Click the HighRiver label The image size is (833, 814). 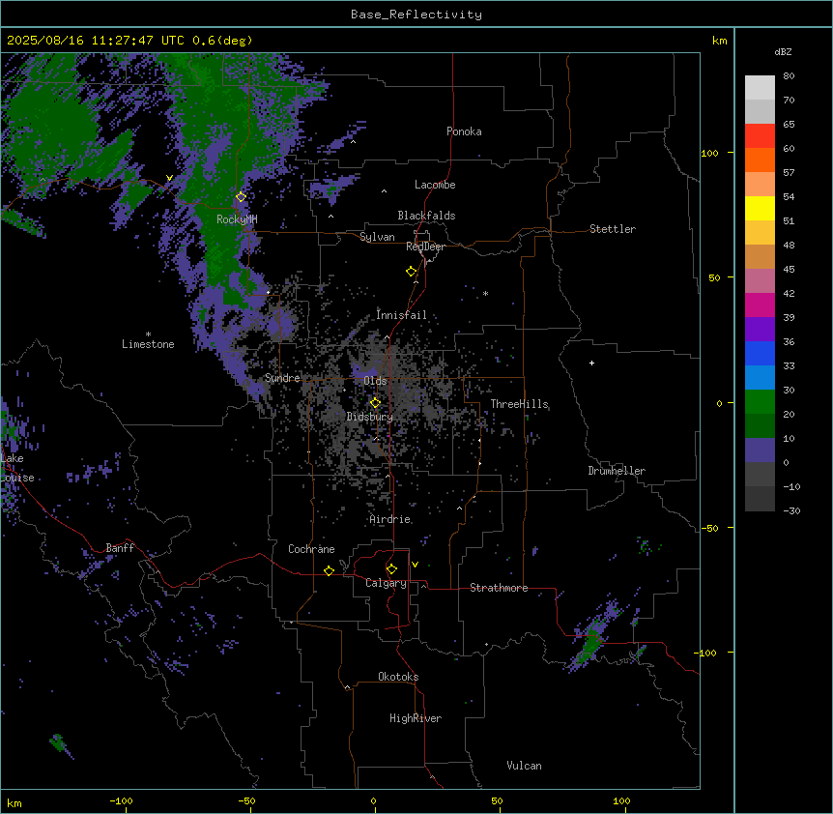click(416, 718)
